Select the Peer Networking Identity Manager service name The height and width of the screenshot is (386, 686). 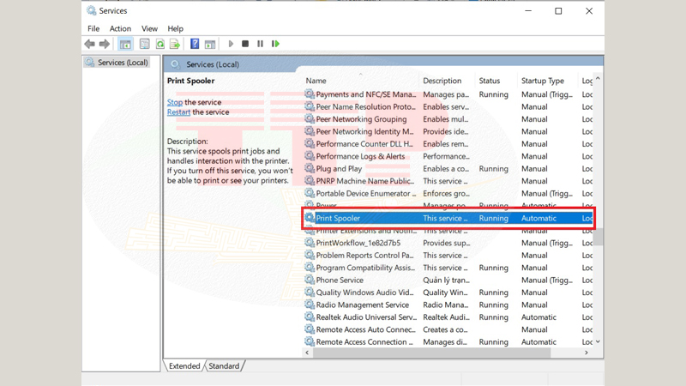(364, 131)
